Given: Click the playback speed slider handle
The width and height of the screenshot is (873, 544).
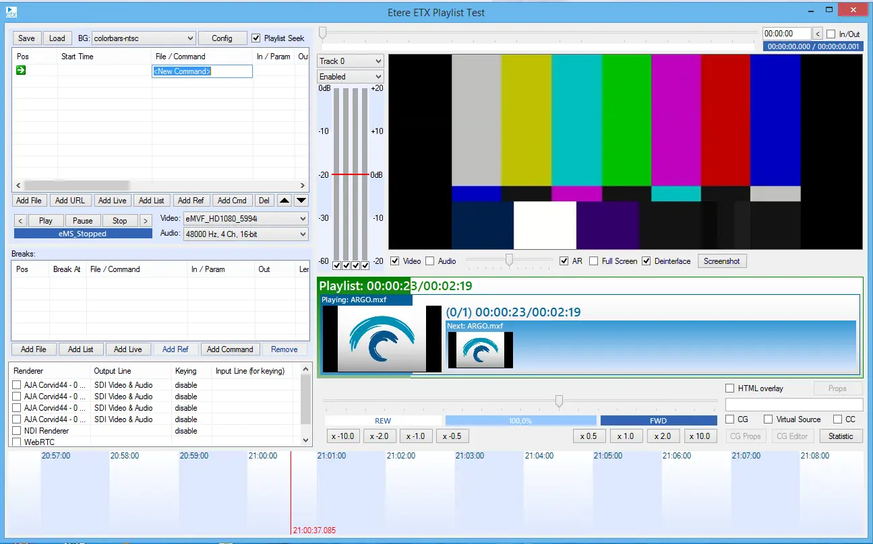Looking at the screenshot, I should point(559,401).
